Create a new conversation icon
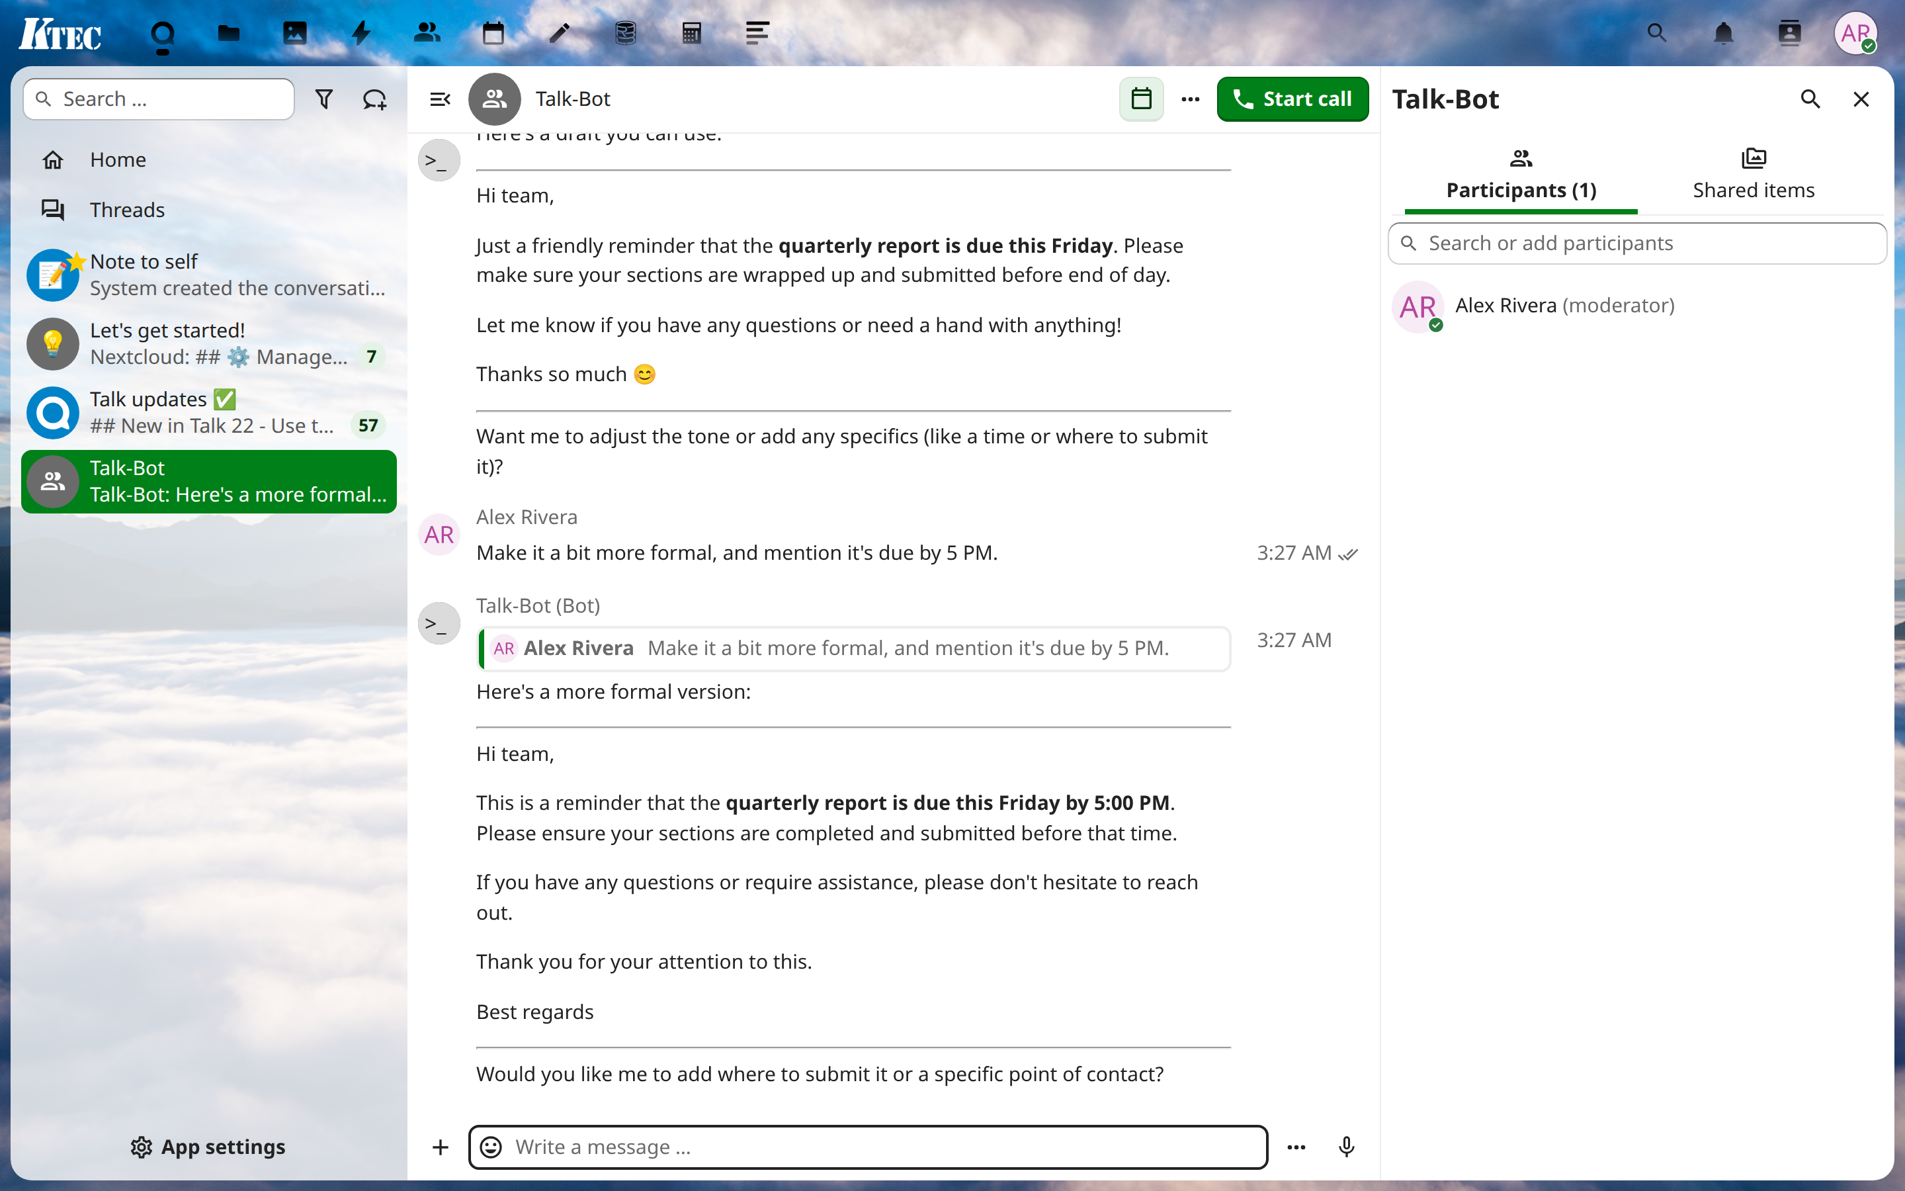 (374, 99)
